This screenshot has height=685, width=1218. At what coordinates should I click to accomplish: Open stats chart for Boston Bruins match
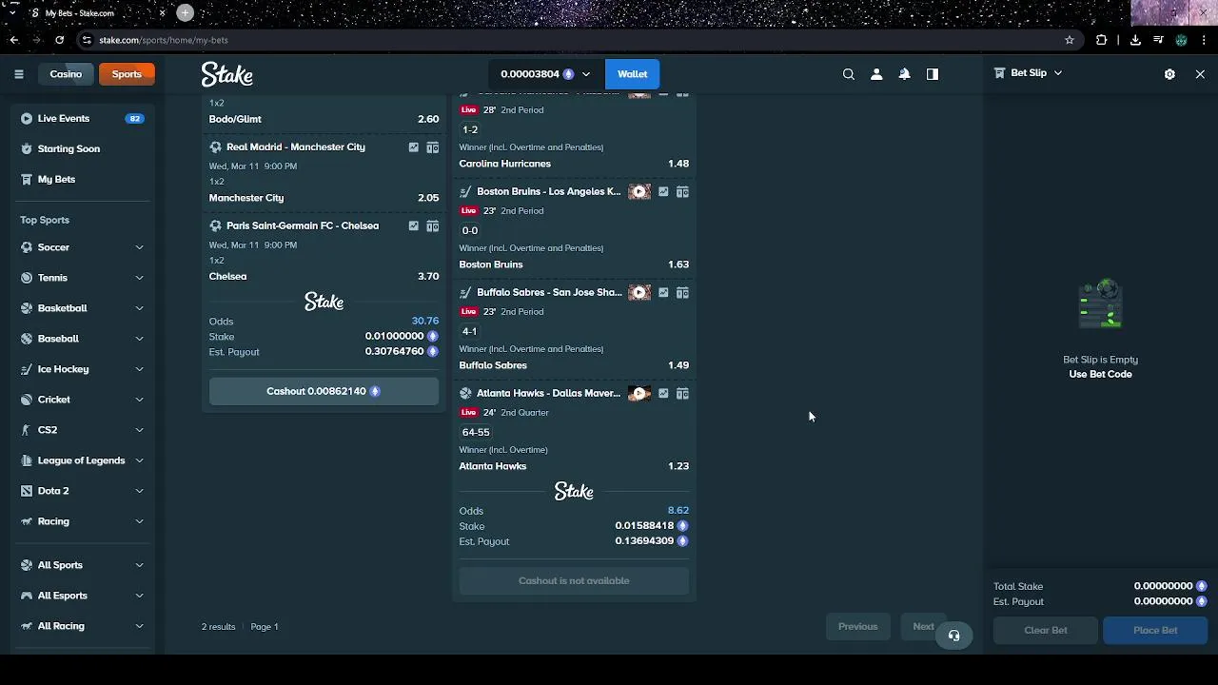pyautogui.click(x=663, y=192)
